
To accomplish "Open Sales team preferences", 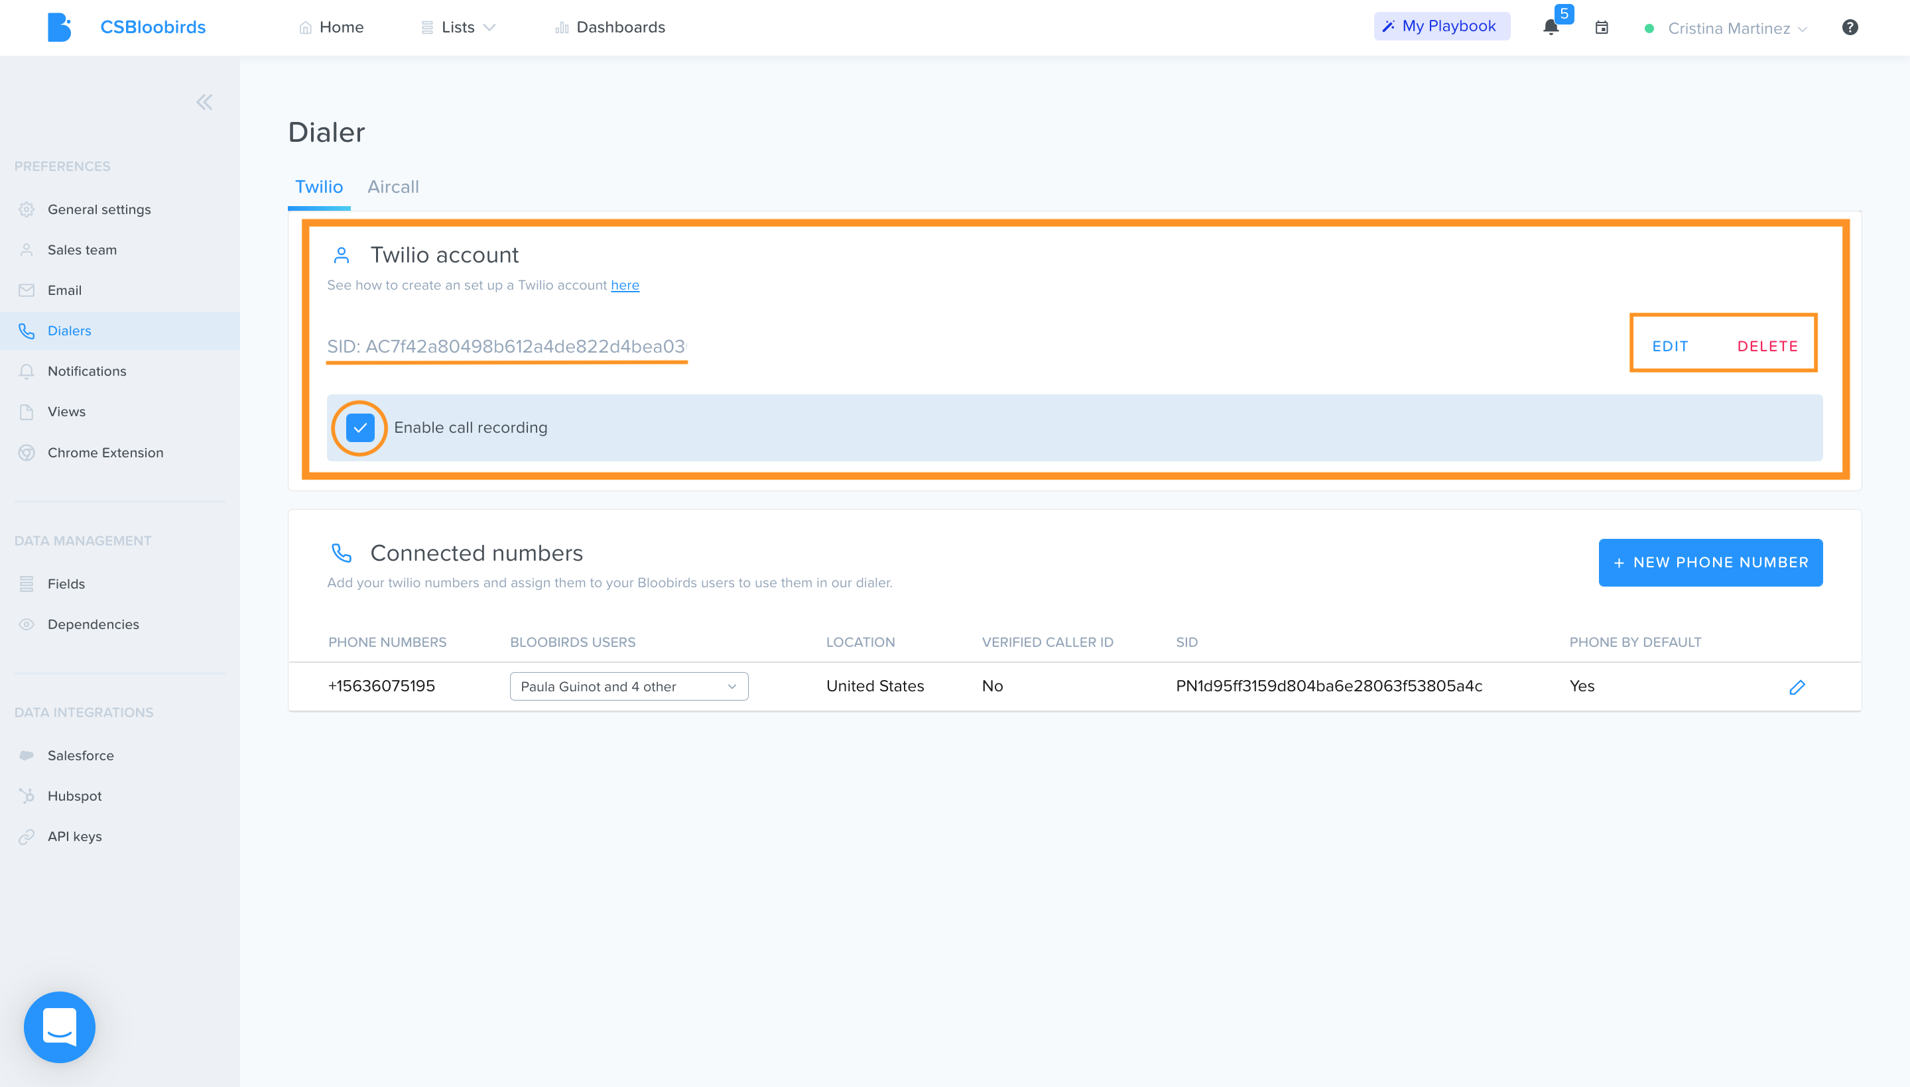I will (x=82, y=250).
